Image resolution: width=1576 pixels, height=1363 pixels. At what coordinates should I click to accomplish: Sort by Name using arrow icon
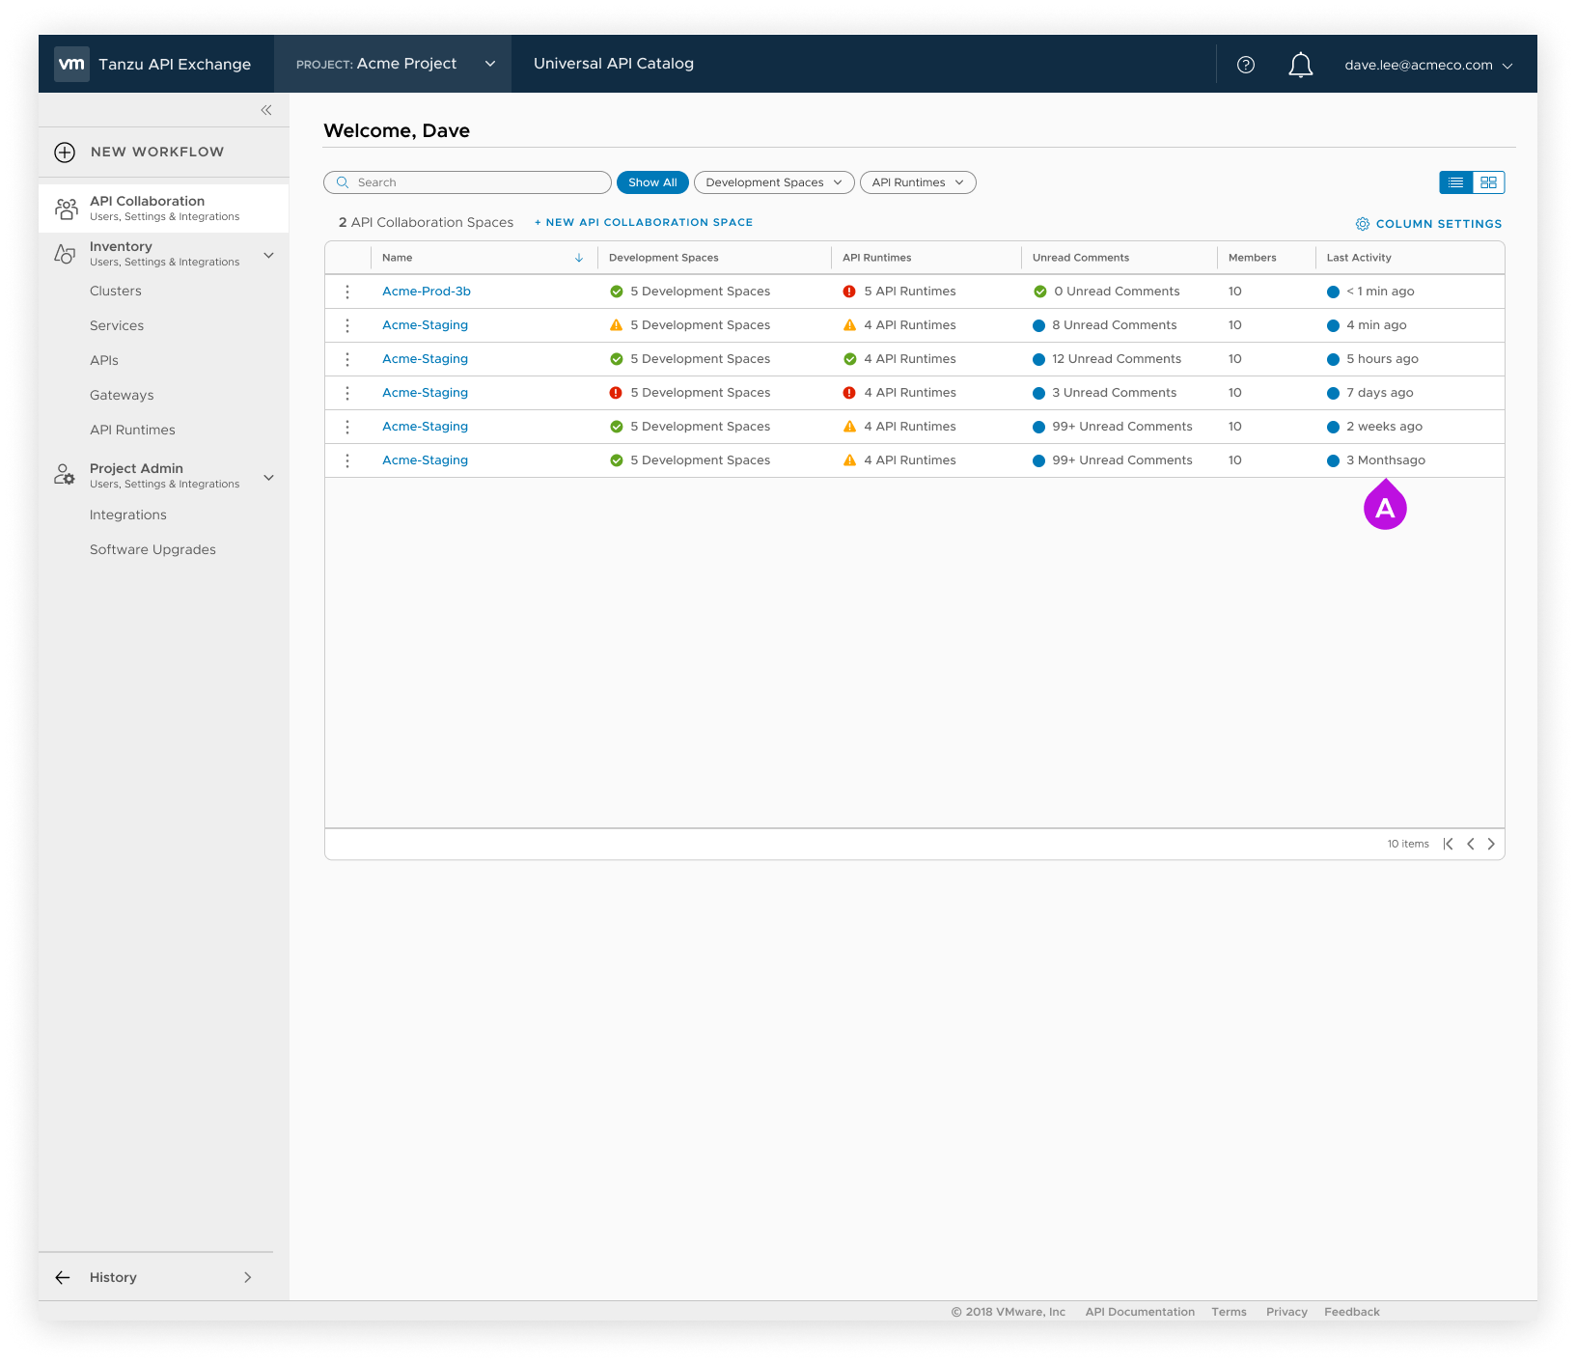tap(579, 258)
